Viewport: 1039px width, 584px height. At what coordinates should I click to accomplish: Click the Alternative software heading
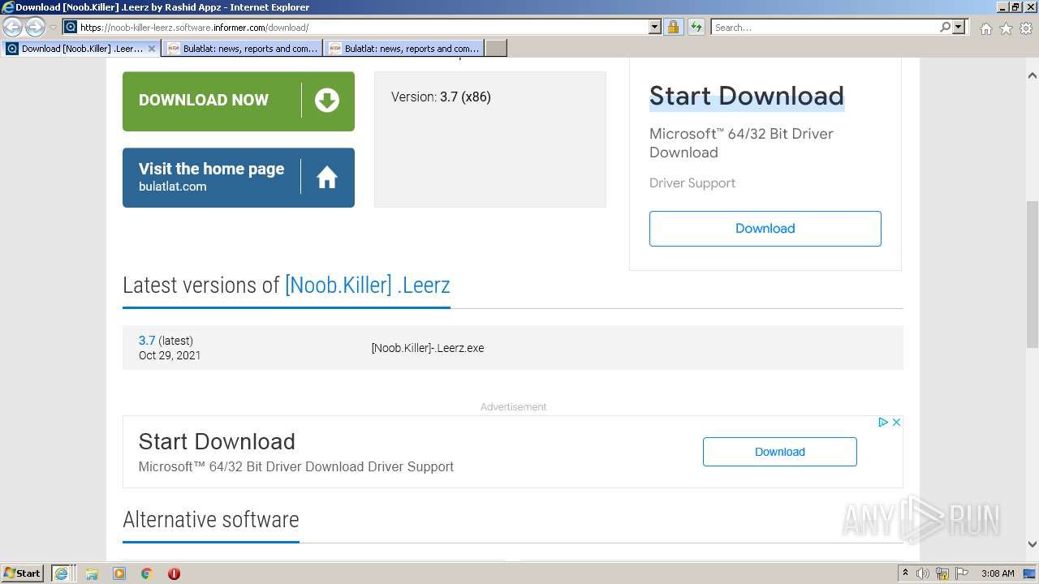[x=211, y=519]
